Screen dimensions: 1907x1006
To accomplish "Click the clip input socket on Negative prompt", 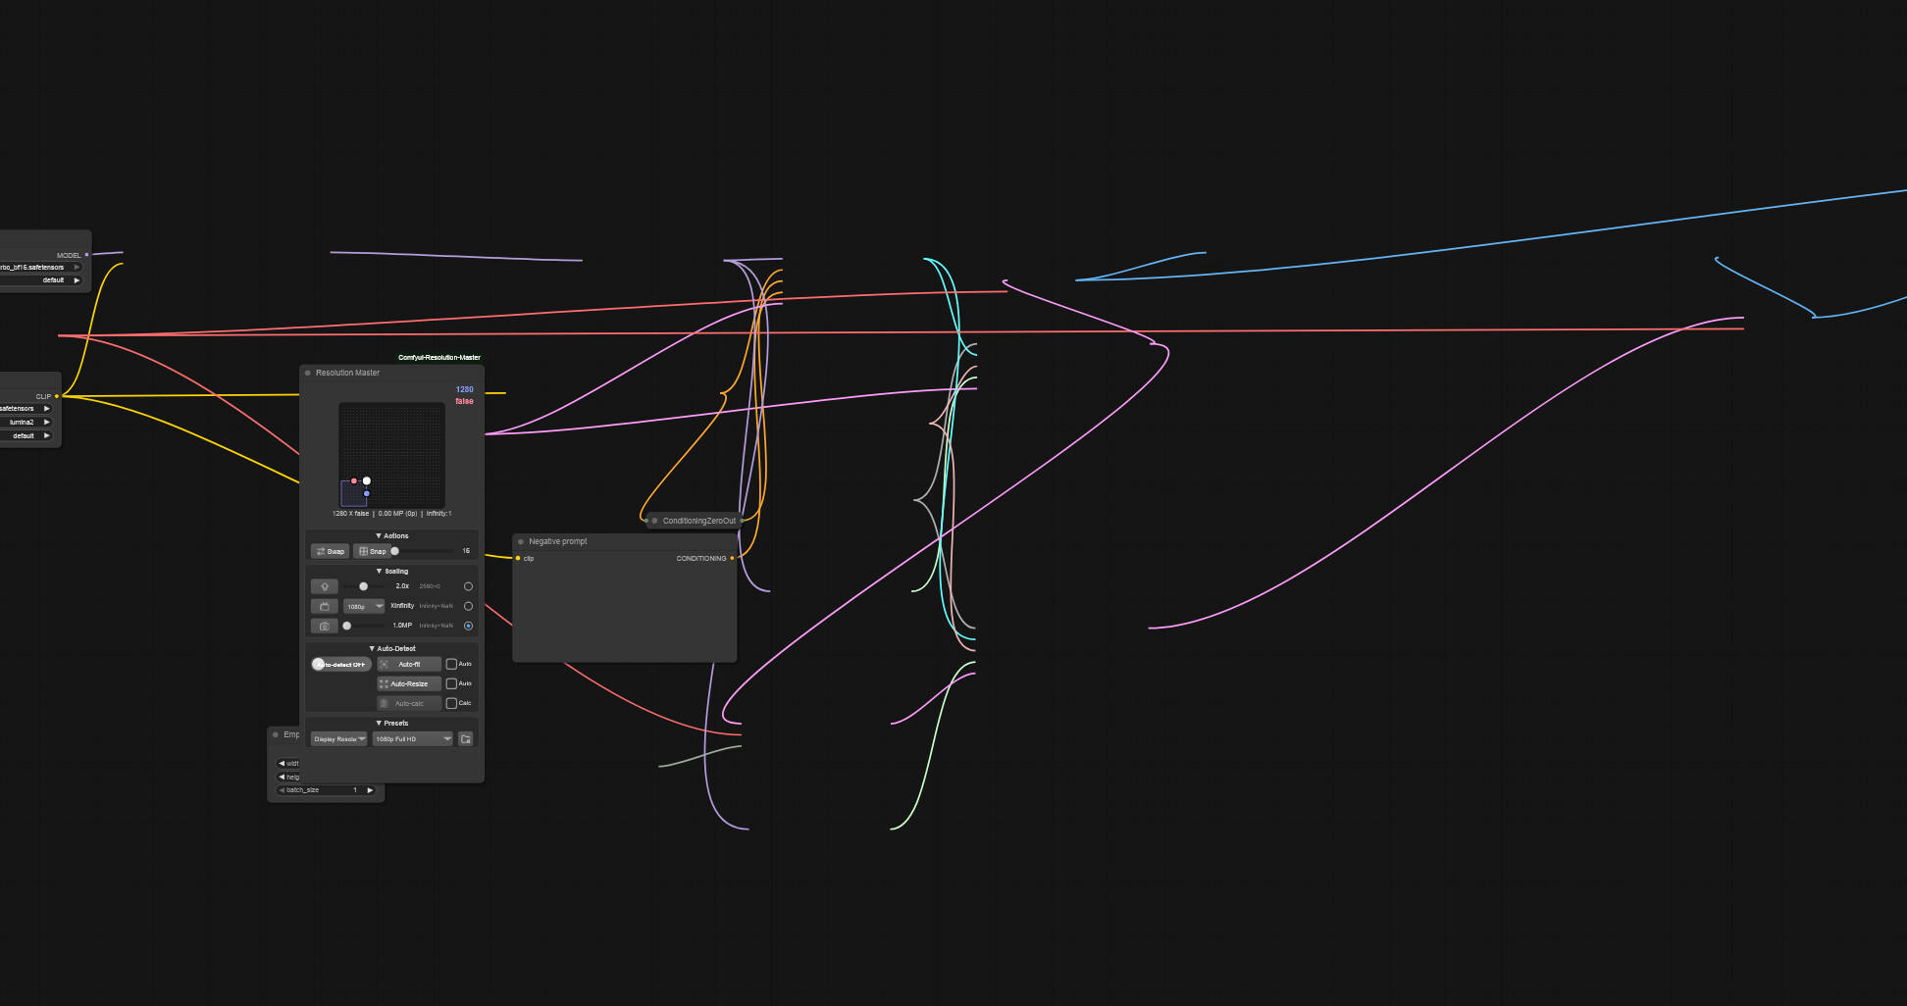I will click(x=518, y=558).
